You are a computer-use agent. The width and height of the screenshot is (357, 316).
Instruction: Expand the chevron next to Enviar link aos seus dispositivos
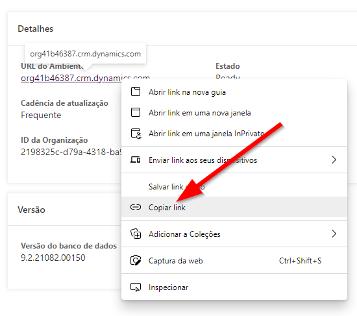(x=334, y=160)
